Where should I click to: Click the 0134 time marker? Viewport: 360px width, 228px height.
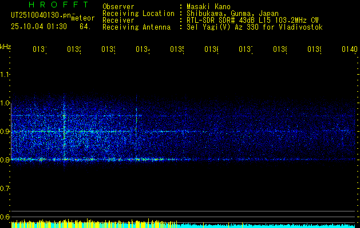click(x=143, y=49)
